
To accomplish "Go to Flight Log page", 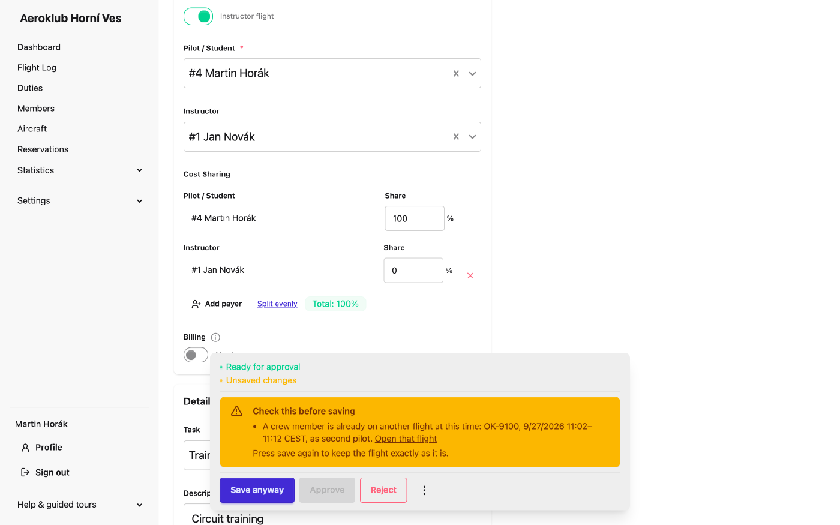I will (x=37, y=68).
